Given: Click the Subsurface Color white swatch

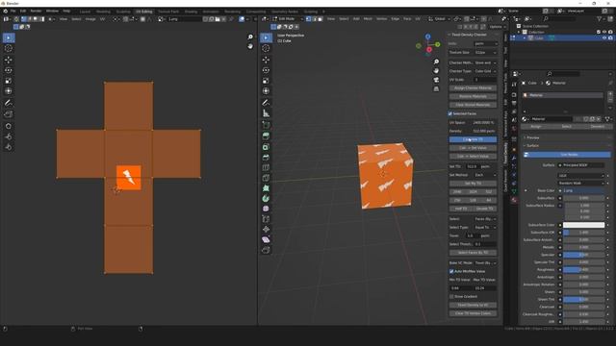Looking at the screenshot, I should tap(583, 225).
